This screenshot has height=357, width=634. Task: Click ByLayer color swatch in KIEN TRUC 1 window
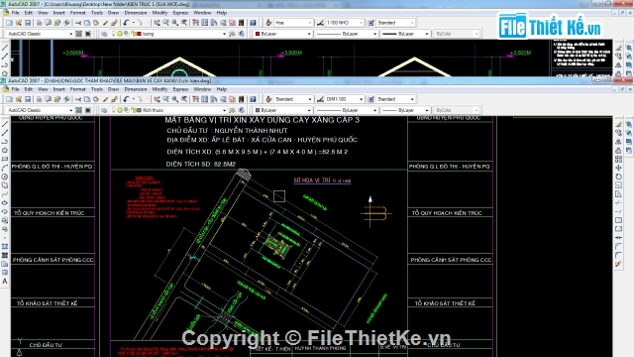click(x=258, y=34)
